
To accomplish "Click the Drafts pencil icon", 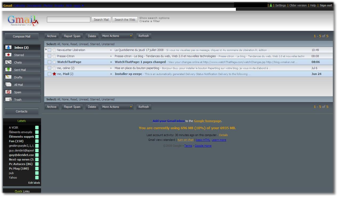I will tap(9, 77).
